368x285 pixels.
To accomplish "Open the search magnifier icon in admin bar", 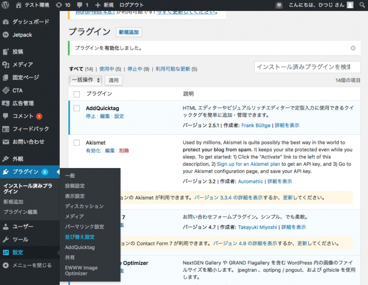I will click(x=362, y=5).
